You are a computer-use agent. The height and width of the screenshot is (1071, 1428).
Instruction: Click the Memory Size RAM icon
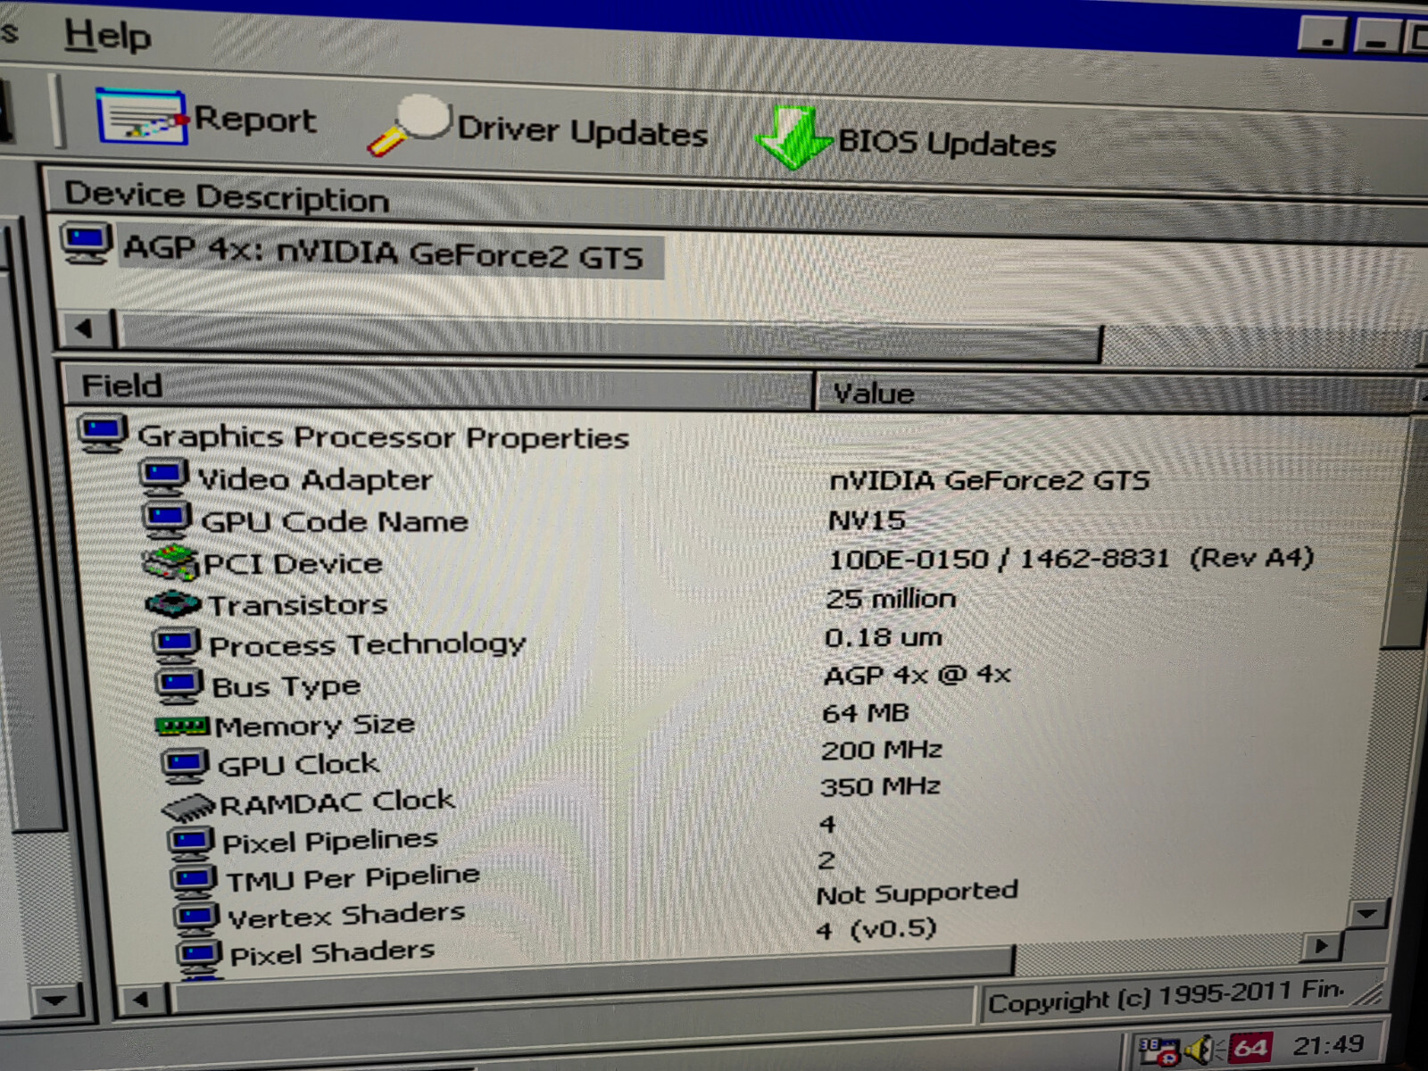pyautogui.click(x=182, y=726)
